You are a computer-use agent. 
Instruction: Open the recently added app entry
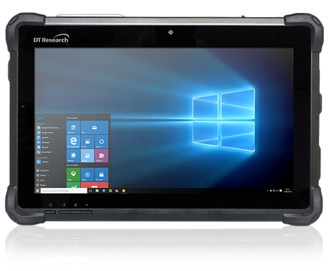click(43, 162)
